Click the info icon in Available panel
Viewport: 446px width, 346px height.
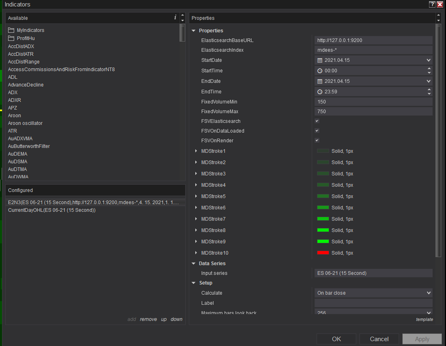point(175,17)
